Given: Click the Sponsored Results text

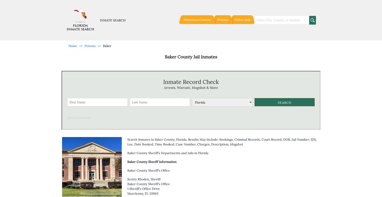Looking at the screenshot, I should coord(79,118).
